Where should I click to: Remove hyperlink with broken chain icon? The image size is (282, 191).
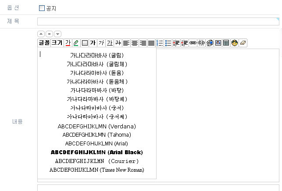pos(201,43)
